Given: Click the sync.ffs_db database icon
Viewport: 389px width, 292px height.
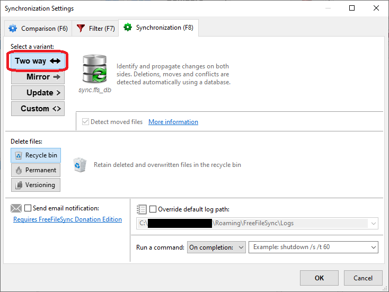Looking at the screenshot, I should (95, 70).
